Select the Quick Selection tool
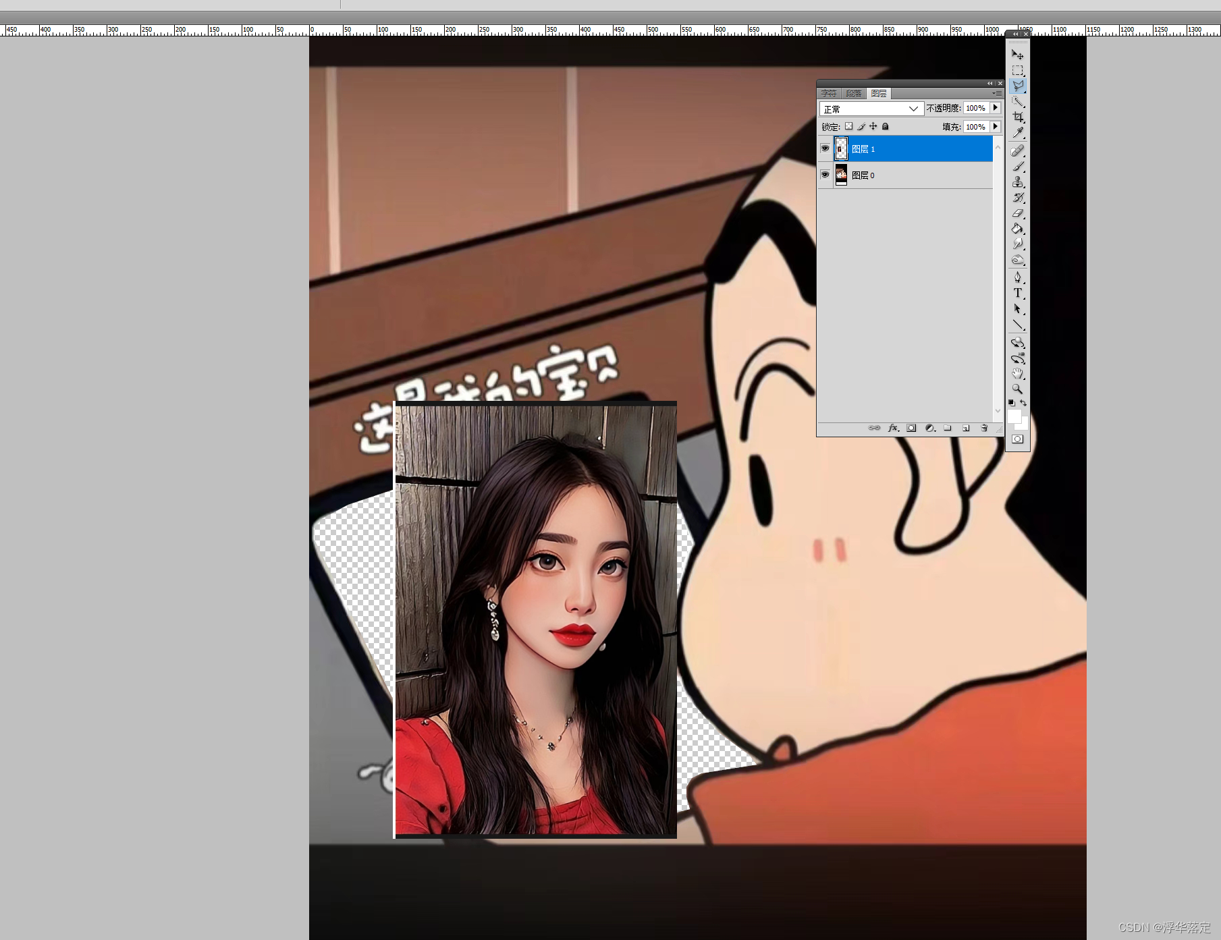1221x940 pixels. pos(1018,101)
